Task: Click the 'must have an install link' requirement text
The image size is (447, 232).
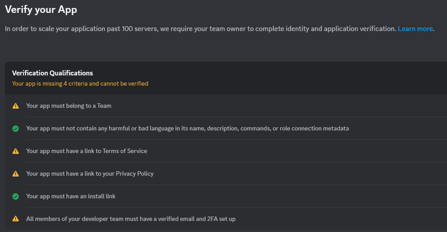Action: coord(71,197)
